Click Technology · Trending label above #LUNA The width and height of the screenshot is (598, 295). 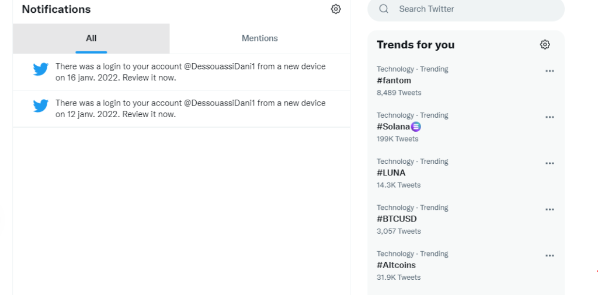tap(412, 161)
